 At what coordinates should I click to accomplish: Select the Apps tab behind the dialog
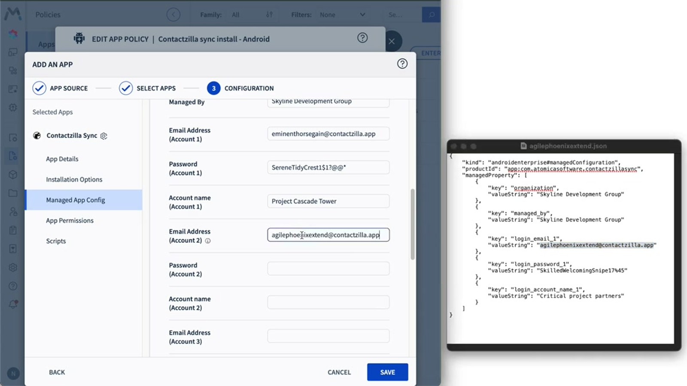(46, 44)
